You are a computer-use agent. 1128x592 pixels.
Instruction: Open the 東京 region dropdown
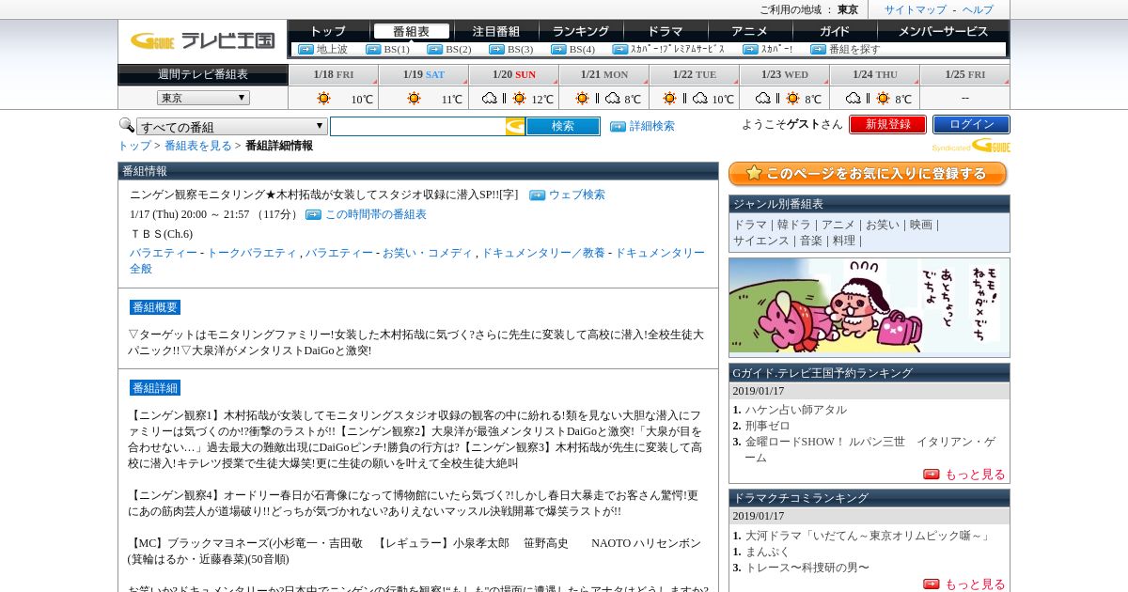click(203, 98)
